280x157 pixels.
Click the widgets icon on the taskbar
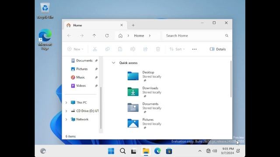point(43,151)
